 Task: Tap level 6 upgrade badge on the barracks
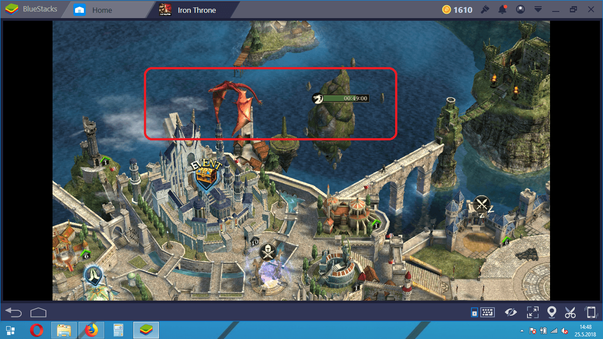tap(506, 241)
